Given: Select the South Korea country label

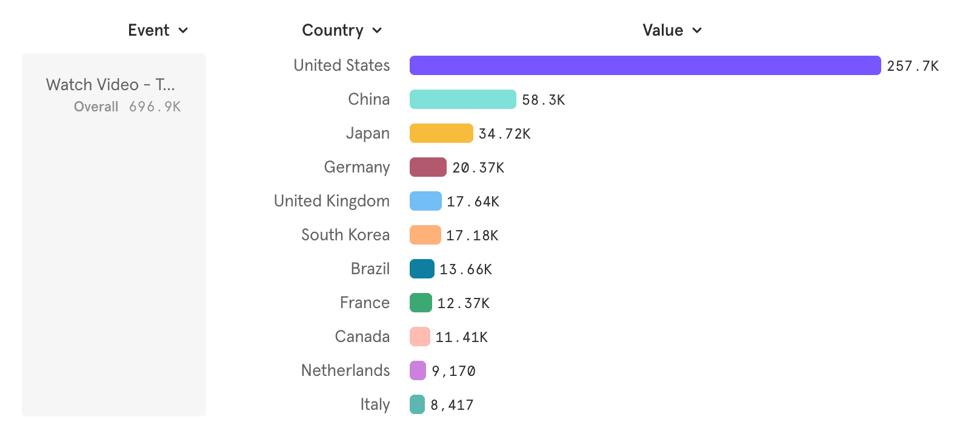Looking at the screenshot, I should tap(345, 235).
